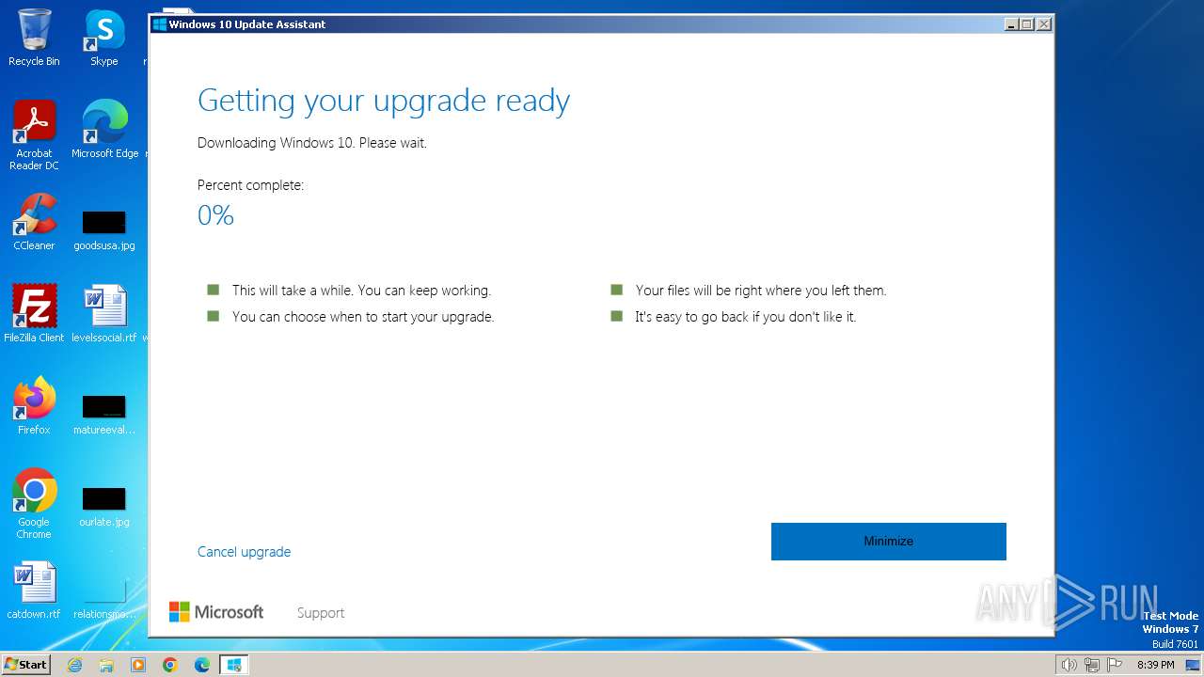Click the 8:39 PM clock

tap(1155, 665)
